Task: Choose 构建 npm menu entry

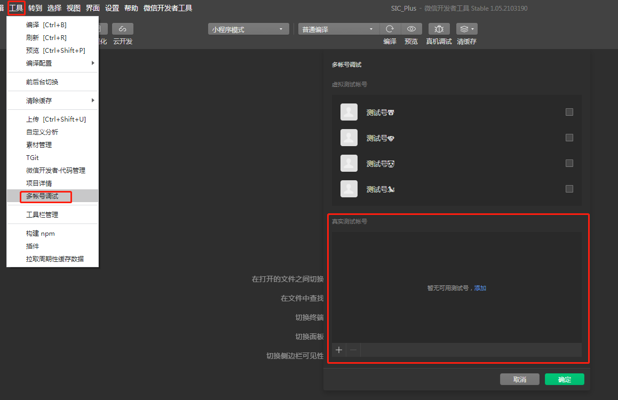Action: [x=53, y=234]
